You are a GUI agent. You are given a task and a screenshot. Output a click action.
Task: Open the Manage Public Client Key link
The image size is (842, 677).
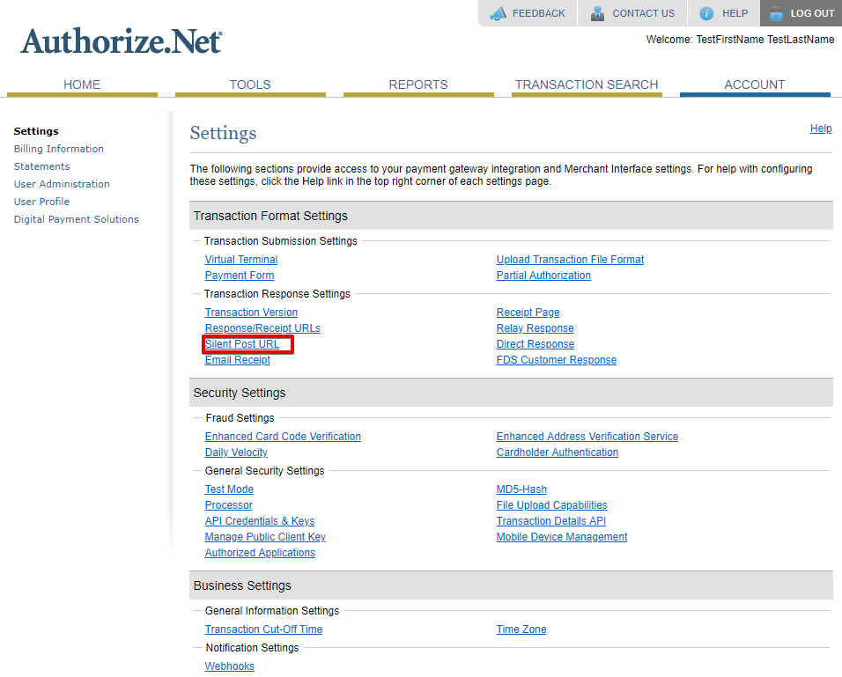click(265, 537)
